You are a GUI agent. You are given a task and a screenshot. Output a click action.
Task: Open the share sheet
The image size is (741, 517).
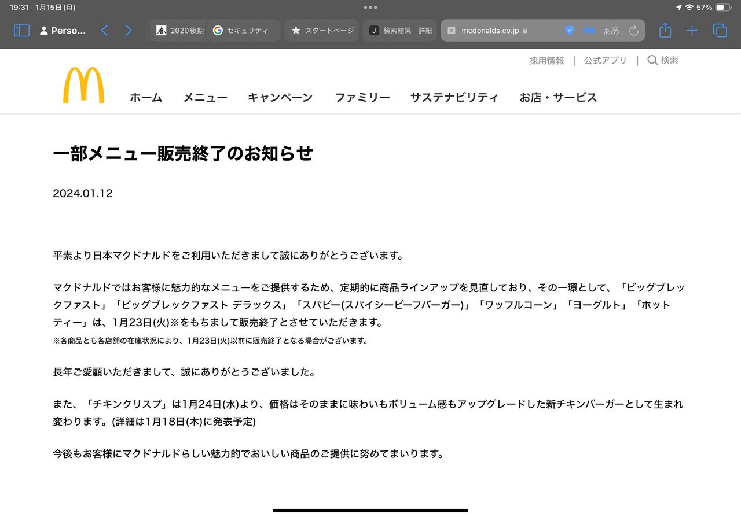pos(665,30)
